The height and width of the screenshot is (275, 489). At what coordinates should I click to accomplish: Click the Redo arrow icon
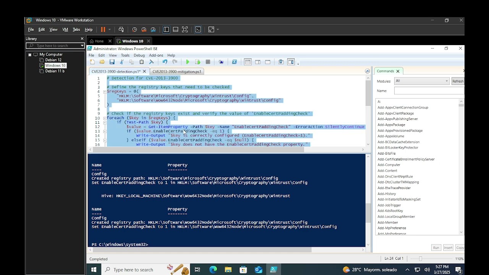[x=175, y=62]
